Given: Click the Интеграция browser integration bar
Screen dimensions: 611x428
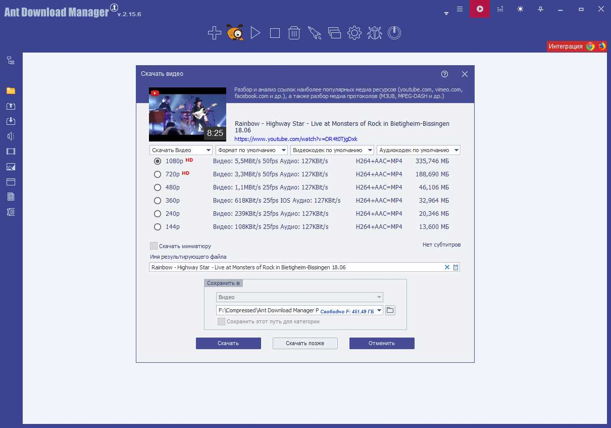Looking at the screenshot, I should [x=577, y=46].
